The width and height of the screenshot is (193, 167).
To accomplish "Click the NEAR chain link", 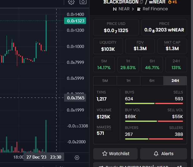I will click(121, 9).
